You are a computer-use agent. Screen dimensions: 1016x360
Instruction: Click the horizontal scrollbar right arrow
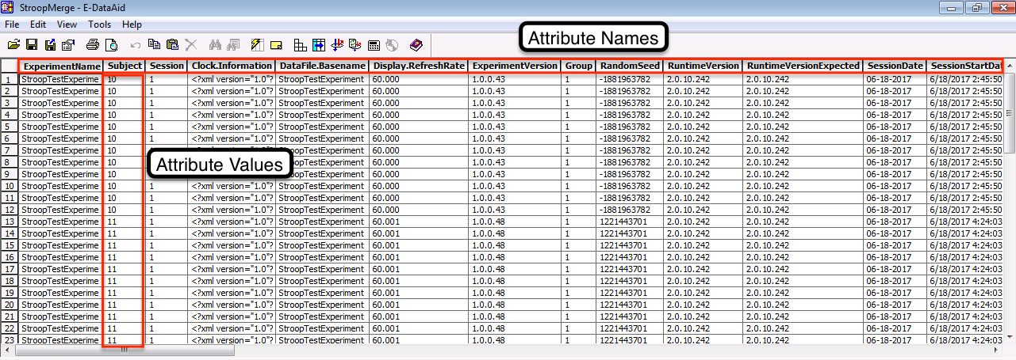pos(998,351)
